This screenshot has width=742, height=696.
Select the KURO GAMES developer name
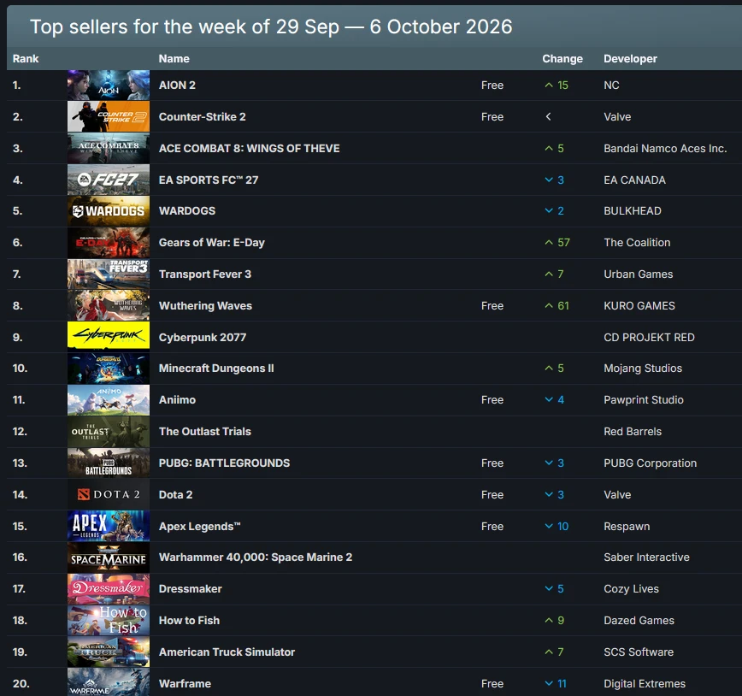click(x=639, y=305)
